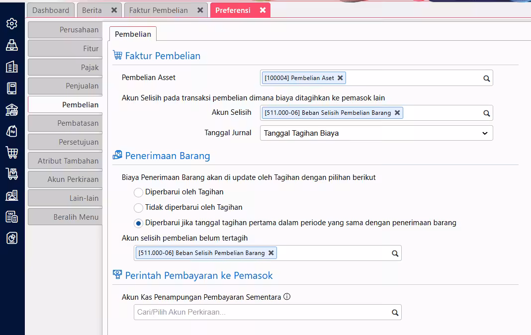Click the Faktur Pembelian section cart icon

pos(117,55)
